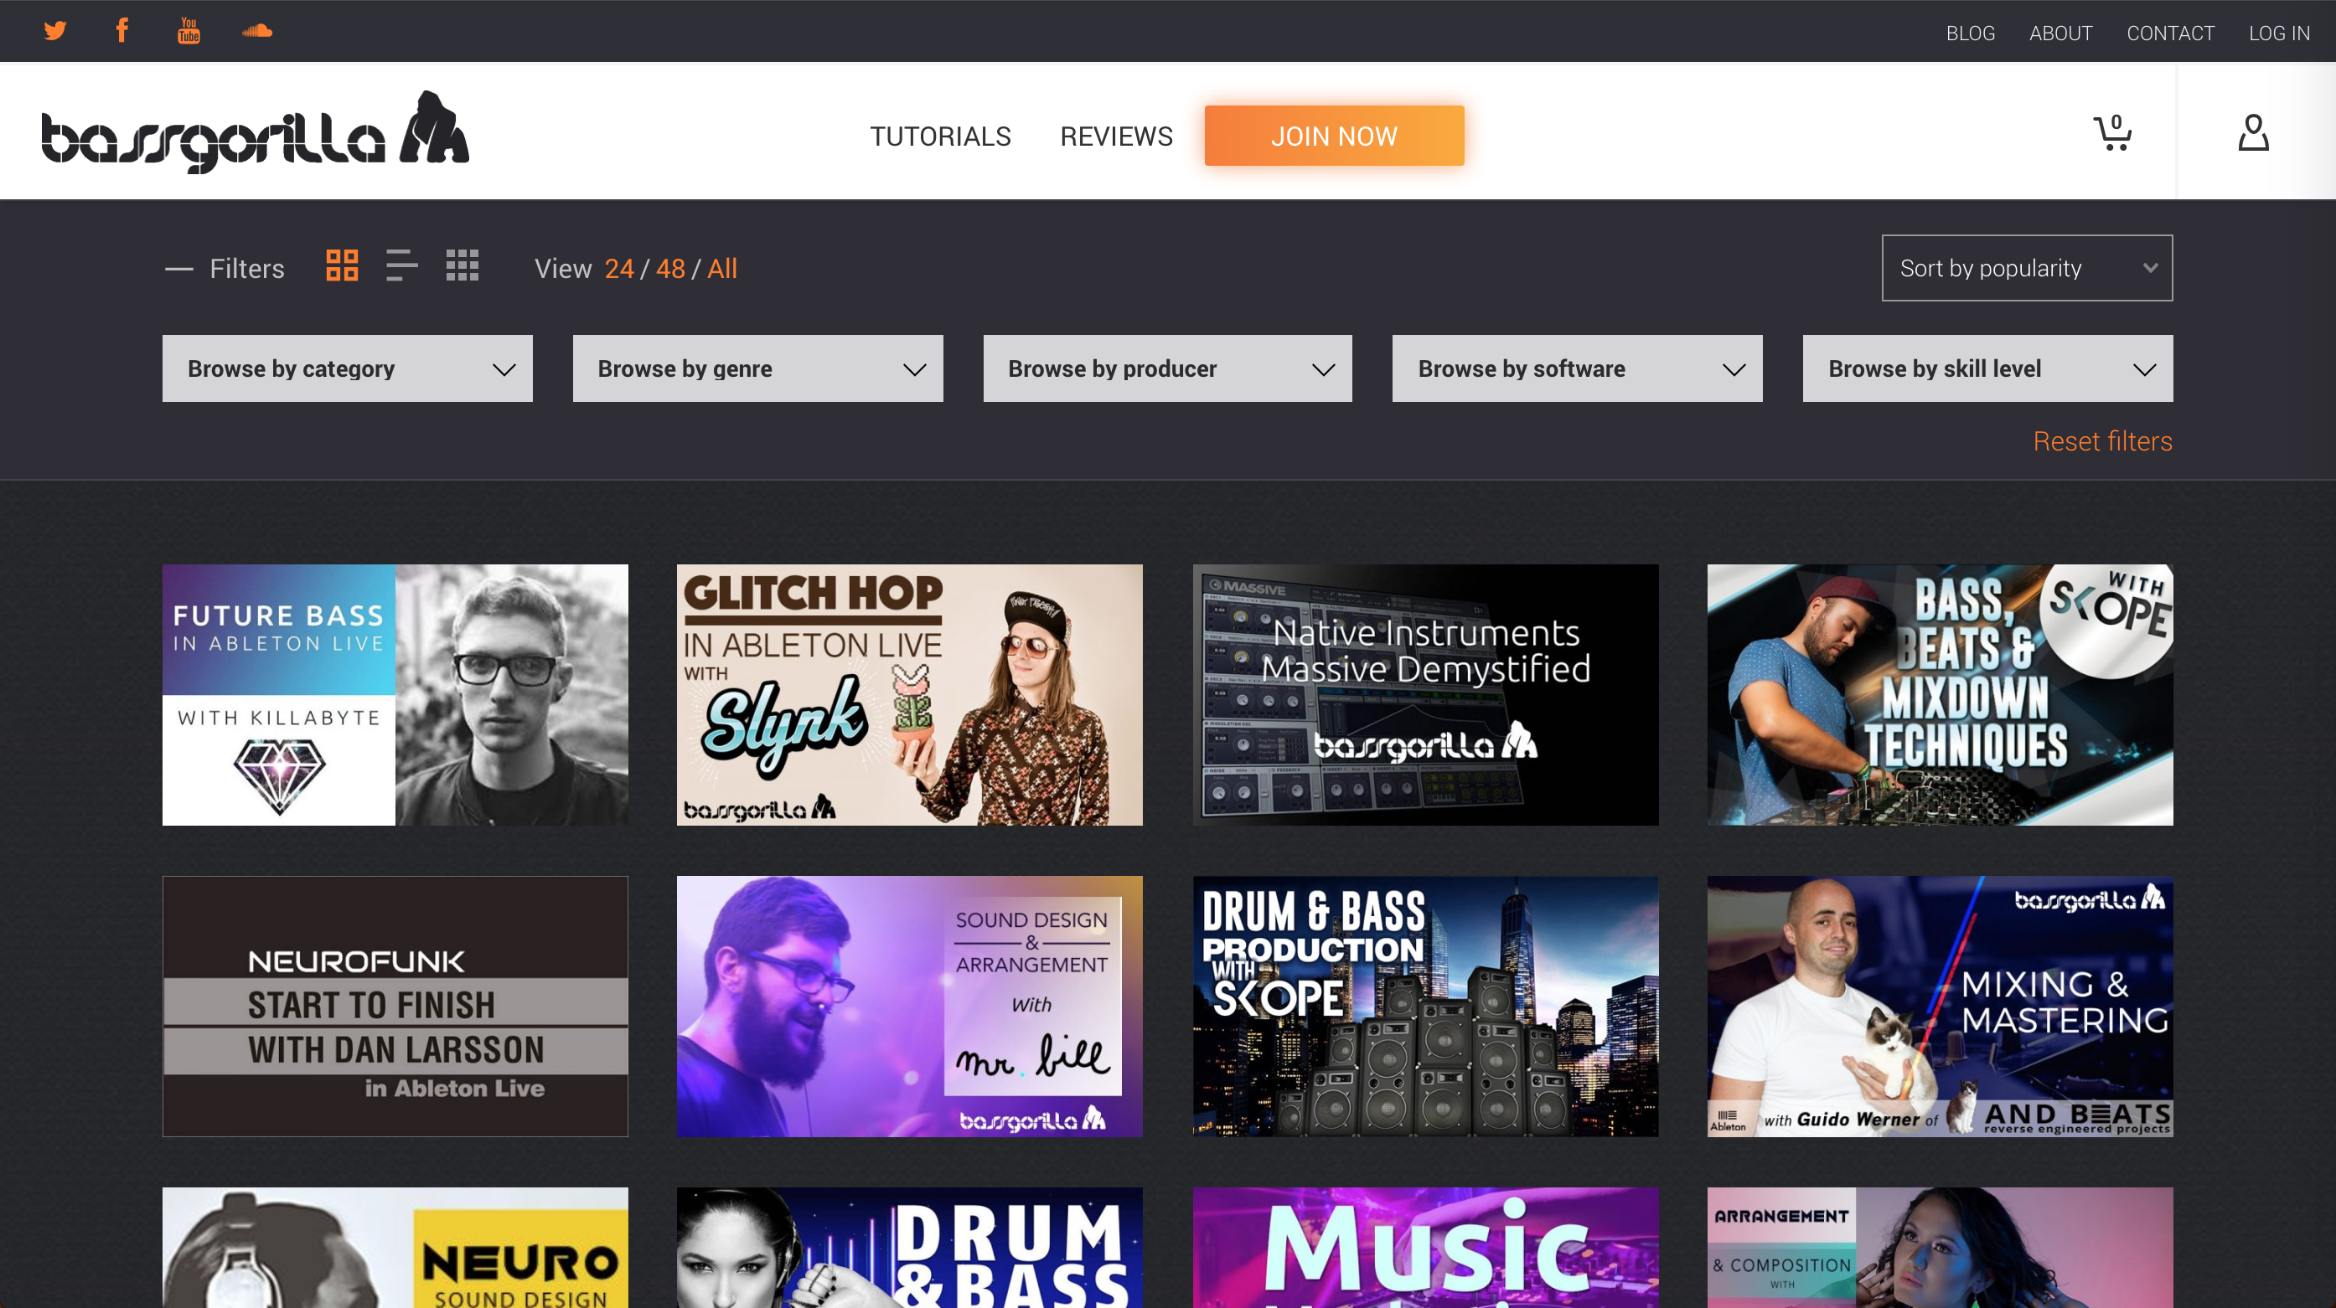Open Mixing & Mastering Guido Werner tutorial
Screen dimensions: 2336x1308
pos(1941,1007)
